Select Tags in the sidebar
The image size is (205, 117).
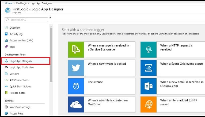tap(12, 47)
